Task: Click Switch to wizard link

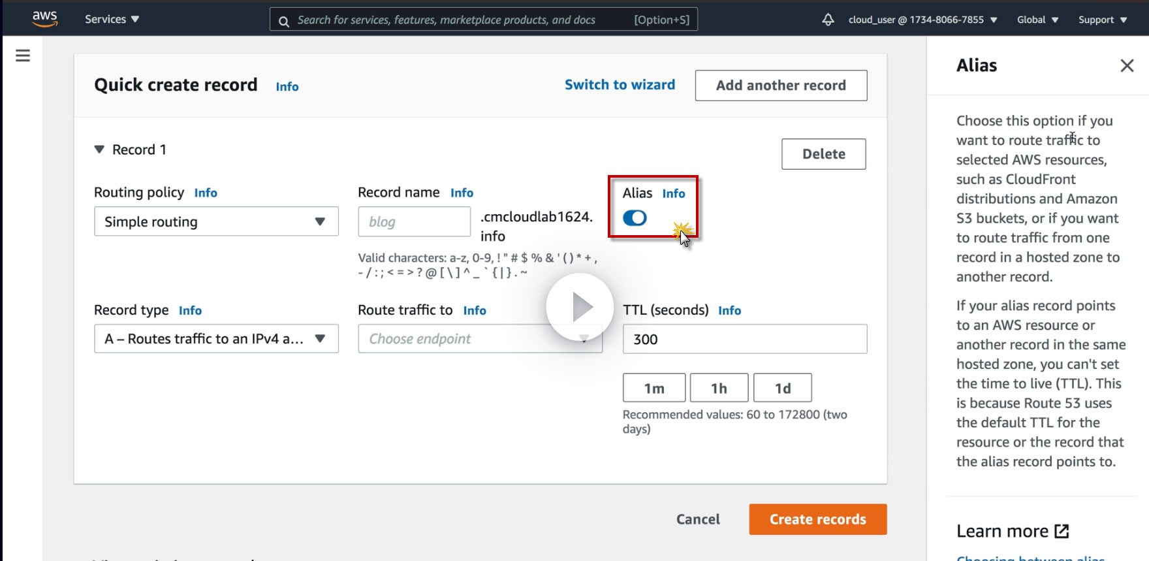Action: [620, 85]
